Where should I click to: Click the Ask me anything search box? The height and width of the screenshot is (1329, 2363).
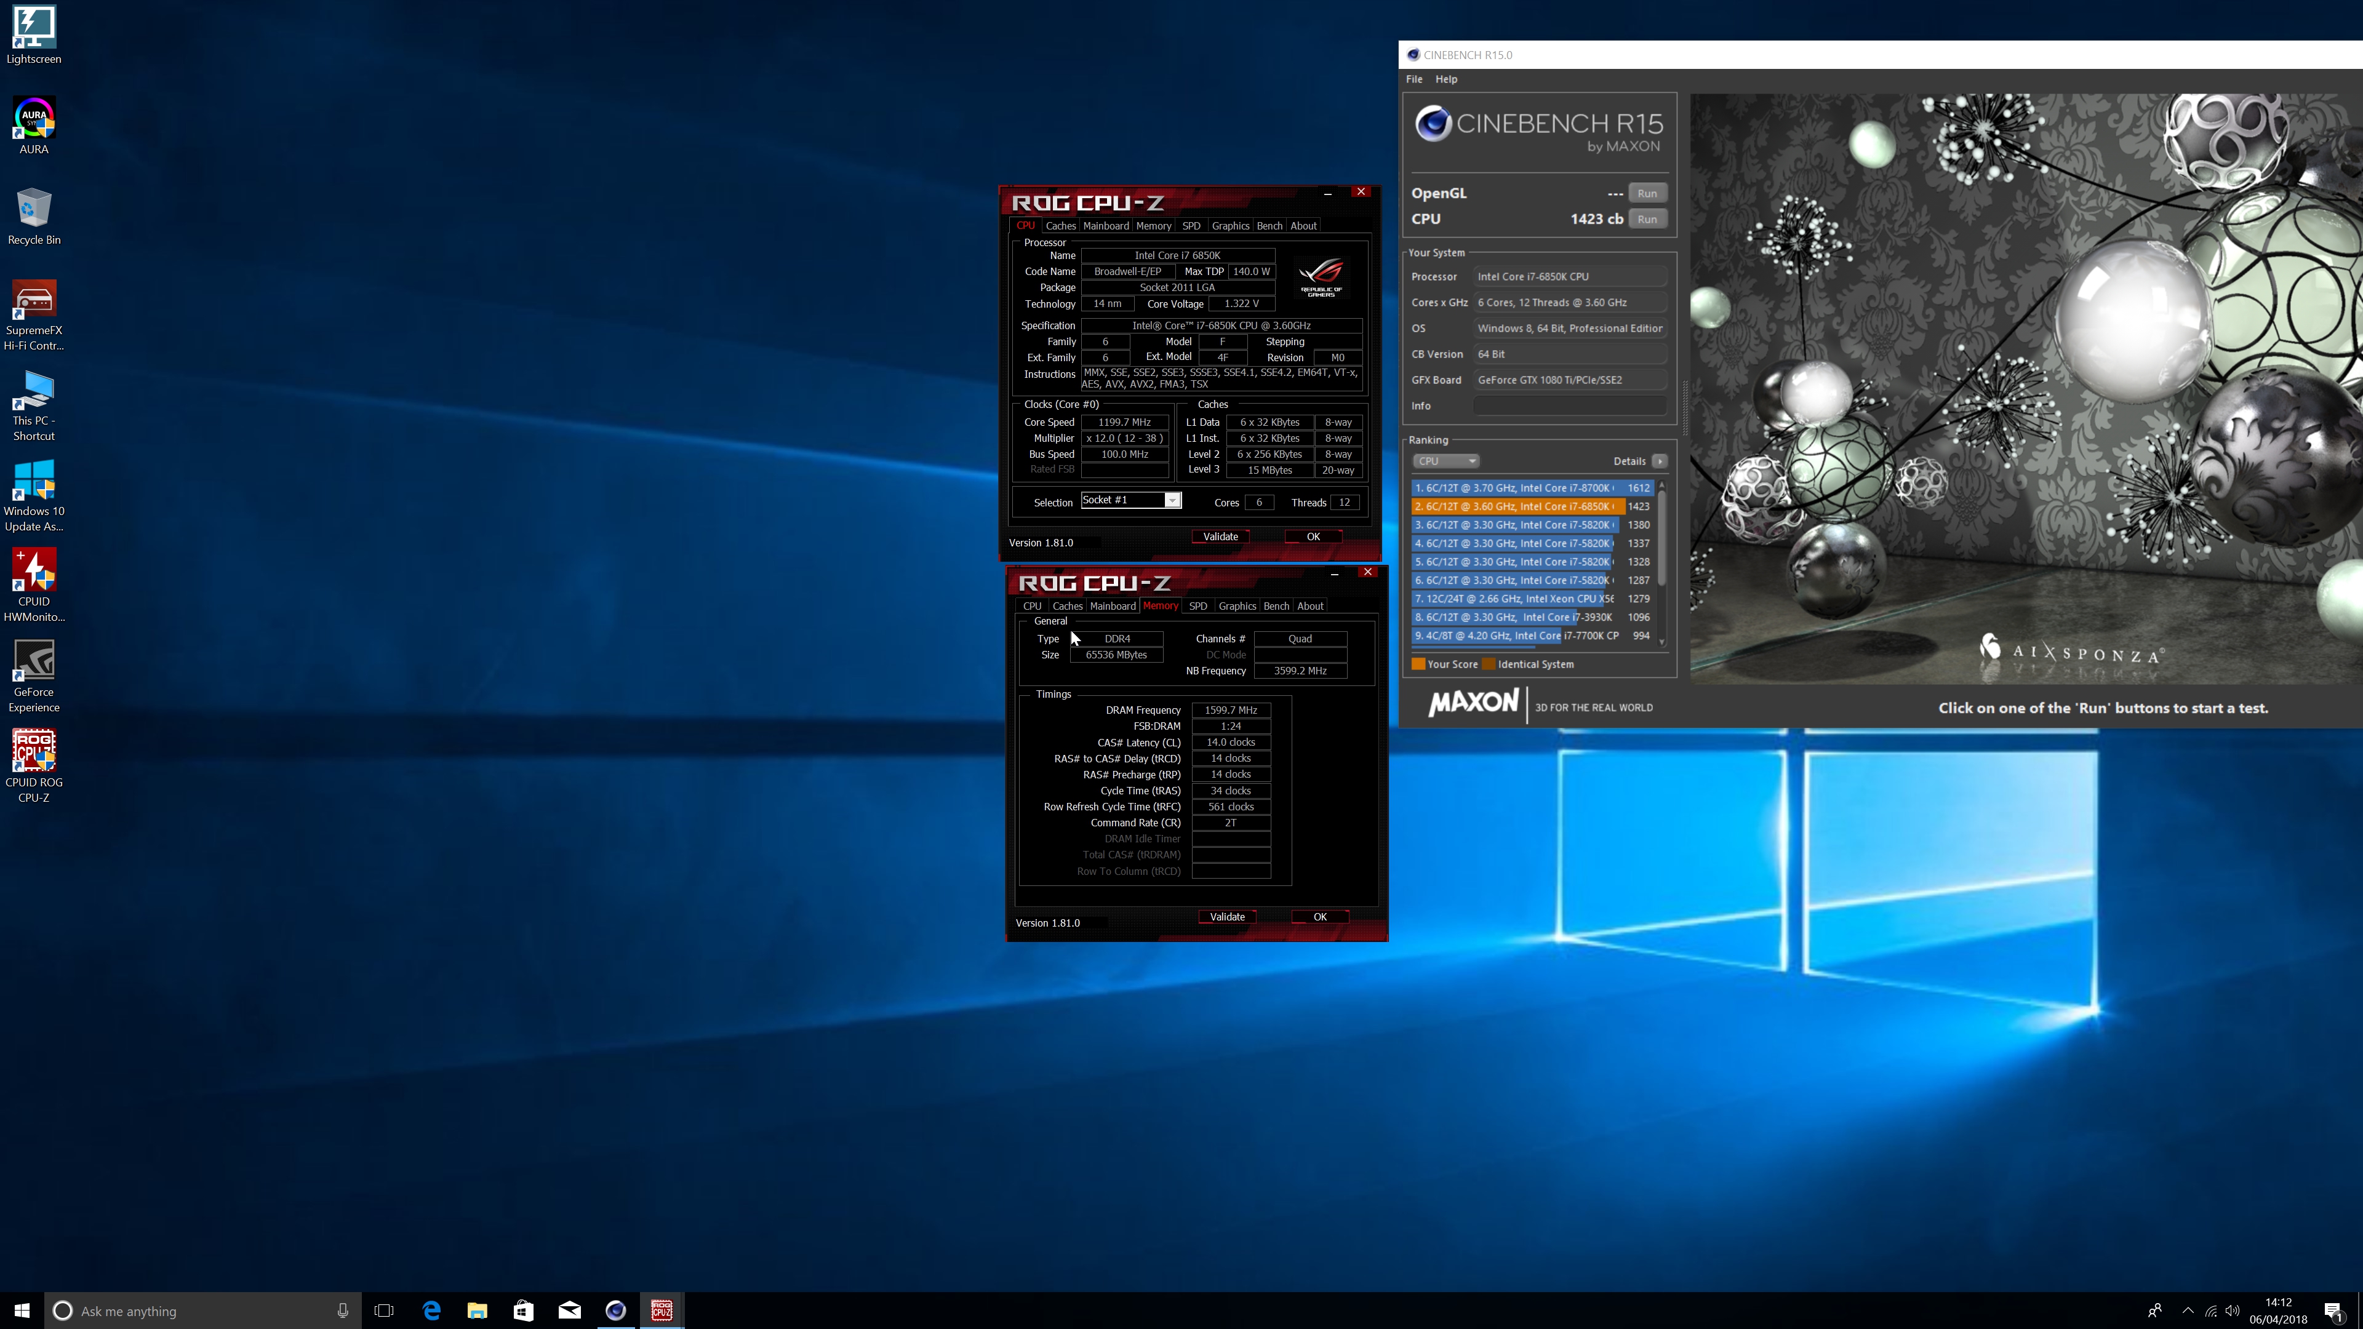(202, 1311)
